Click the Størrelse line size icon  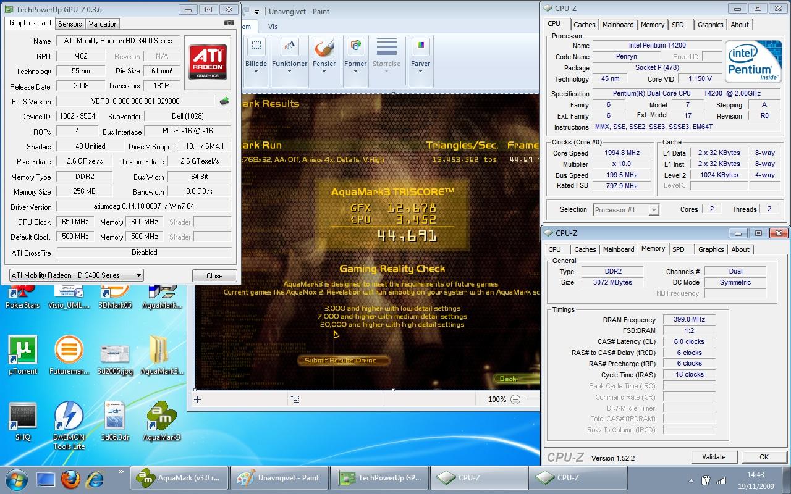(387, 48)
